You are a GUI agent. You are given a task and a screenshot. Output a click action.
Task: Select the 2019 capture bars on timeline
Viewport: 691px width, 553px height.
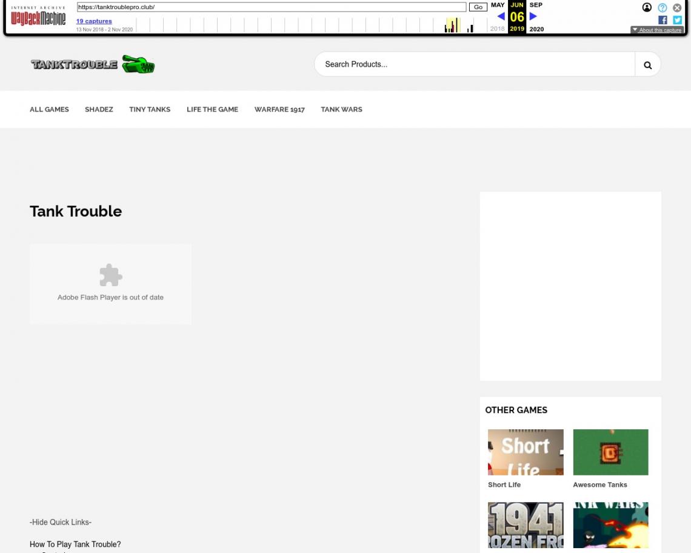click(452, 26)
